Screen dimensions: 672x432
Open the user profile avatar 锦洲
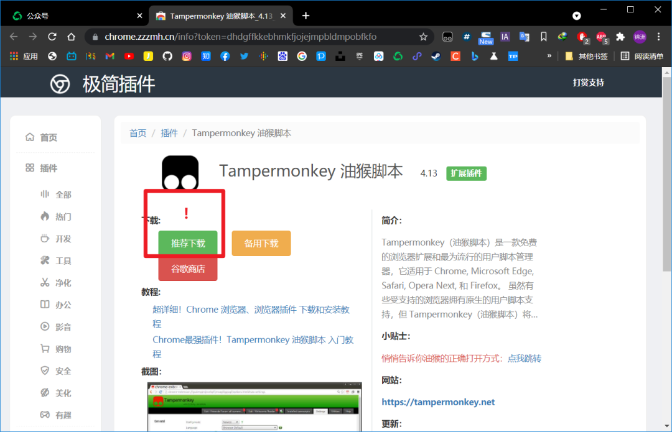(x=640, y=37)
